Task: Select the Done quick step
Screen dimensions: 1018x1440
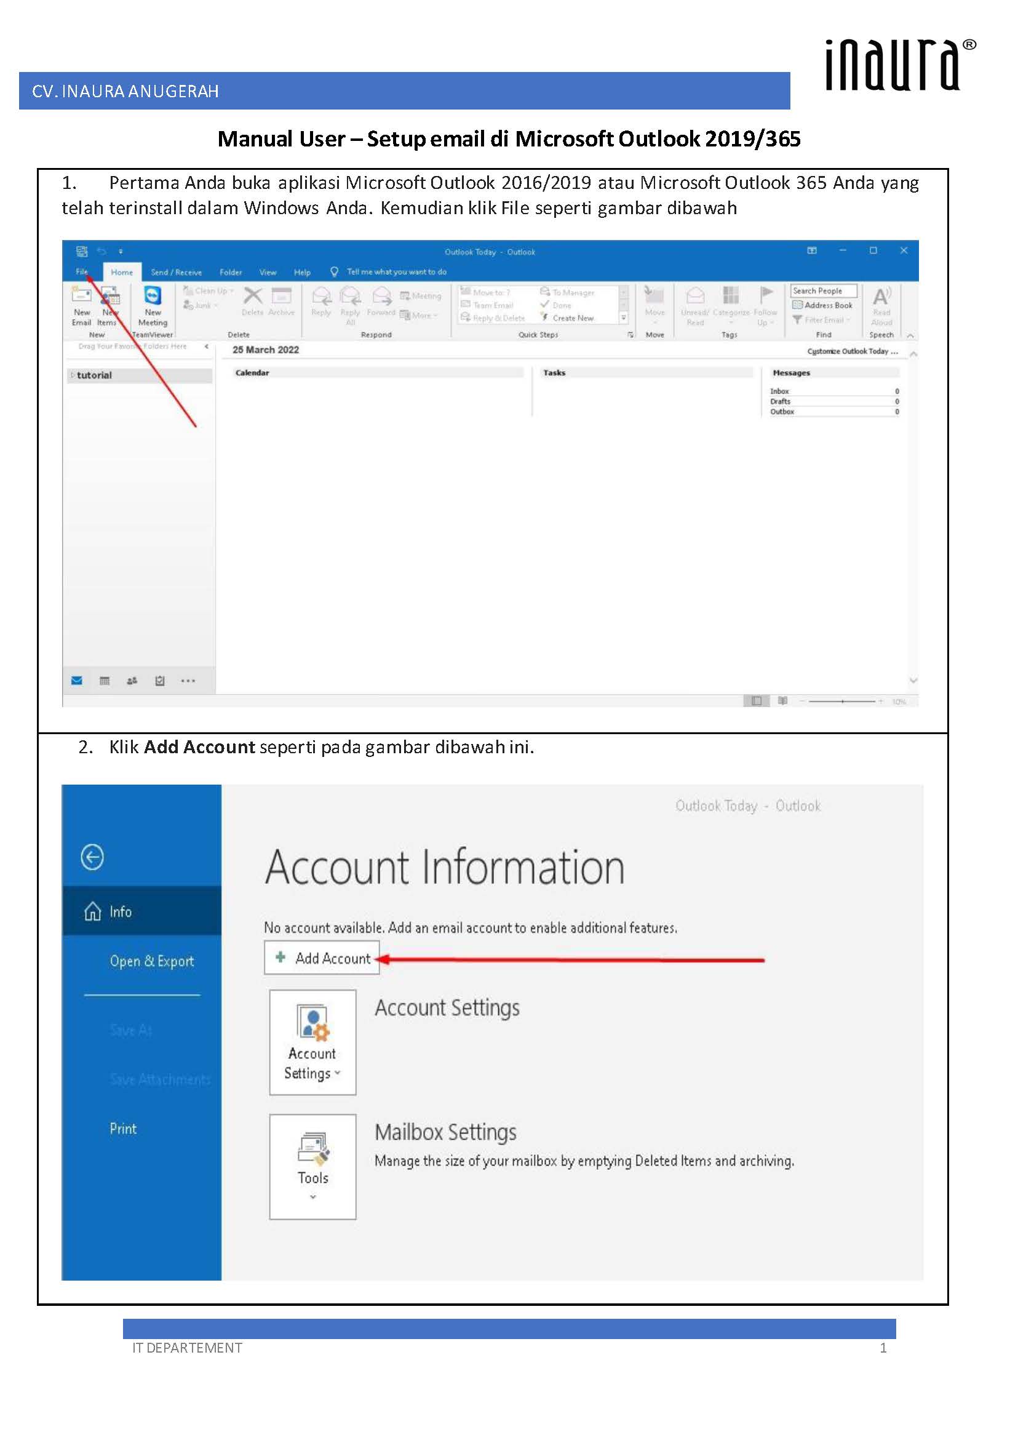Action: 555,305
